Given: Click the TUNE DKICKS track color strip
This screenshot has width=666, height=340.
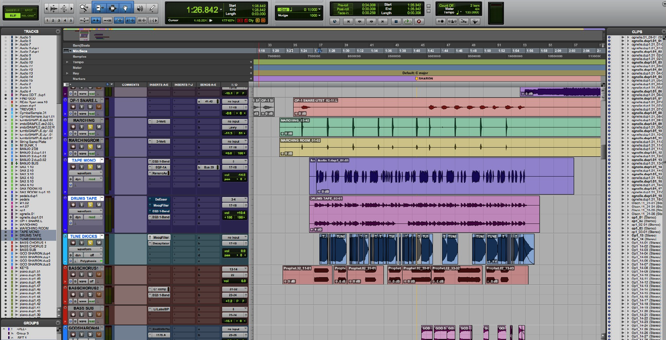Looking at the screenshot, I should [65, 249].
